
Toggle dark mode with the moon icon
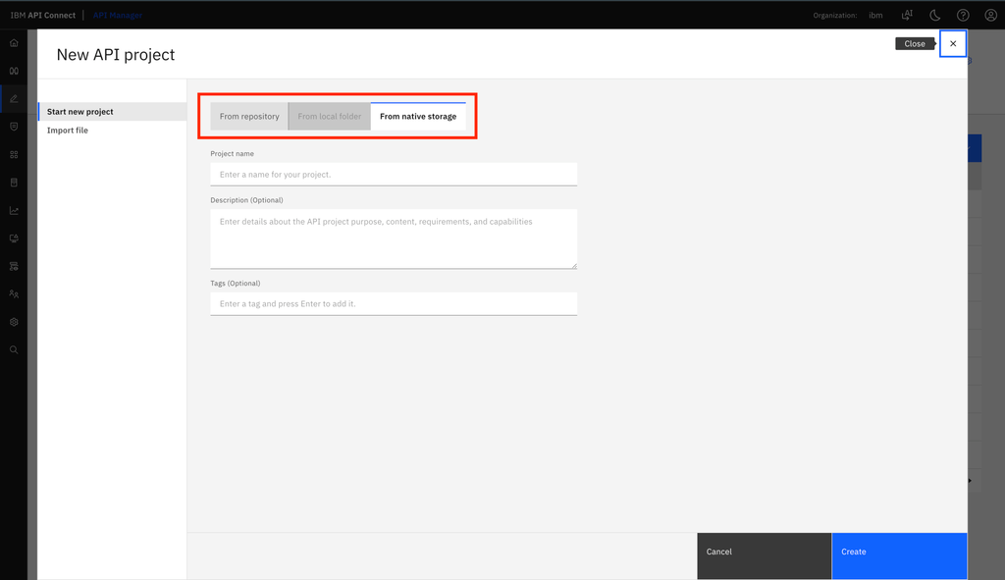(935, 15)
